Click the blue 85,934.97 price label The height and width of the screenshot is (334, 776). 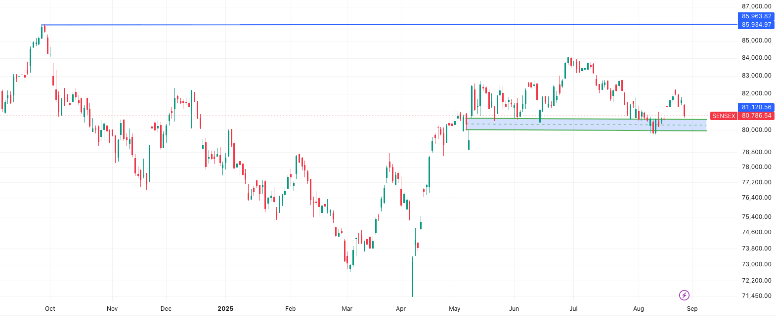tap(756, 25)
